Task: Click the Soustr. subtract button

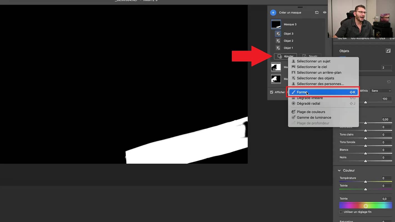Action: pyautogui.click(x=310, y=56)
